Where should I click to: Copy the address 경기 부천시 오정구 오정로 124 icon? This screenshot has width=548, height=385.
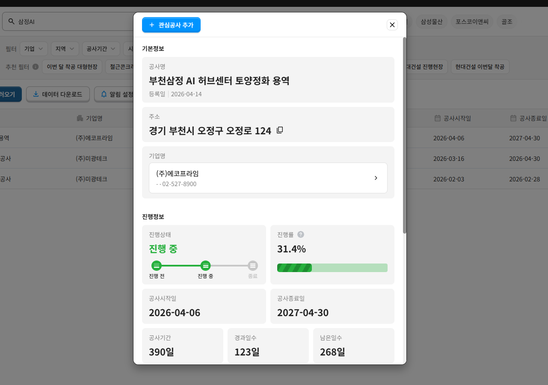tap(280, 130)
